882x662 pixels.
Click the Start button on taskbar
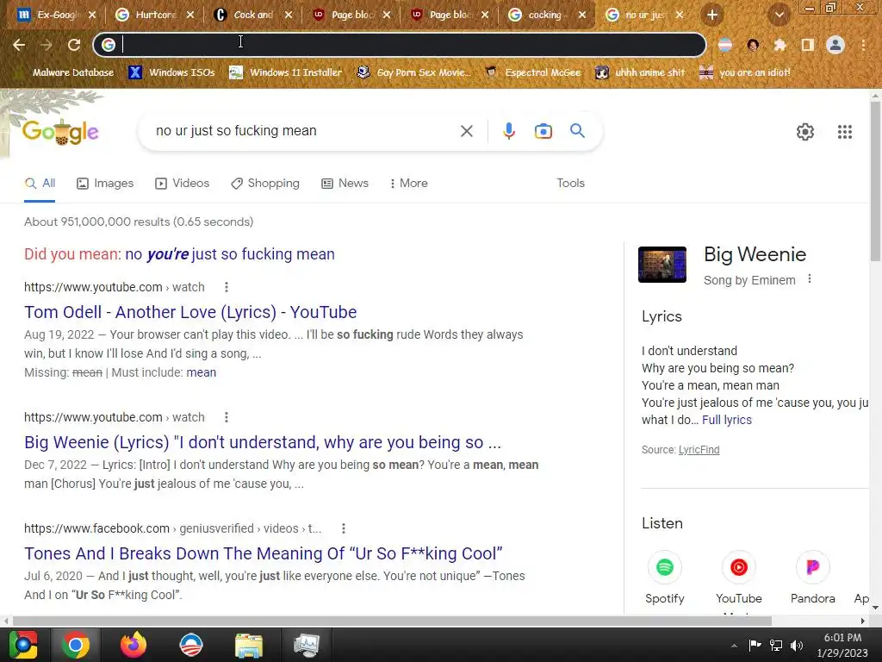tap(23, 645)
